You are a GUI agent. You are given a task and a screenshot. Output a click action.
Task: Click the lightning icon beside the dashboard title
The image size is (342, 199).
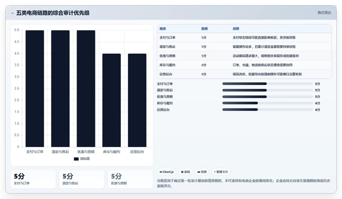click(x=12, y=13)
